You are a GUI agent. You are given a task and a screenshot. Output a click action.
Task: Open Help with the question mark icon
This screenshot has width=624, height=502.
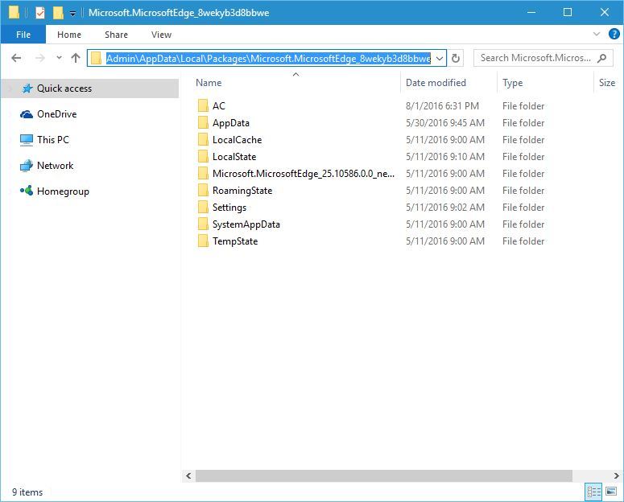point(614,34)
